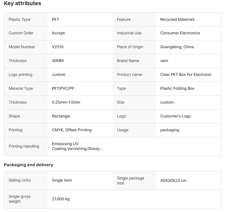Click 'Guangdong, China' place of origin

177,47
